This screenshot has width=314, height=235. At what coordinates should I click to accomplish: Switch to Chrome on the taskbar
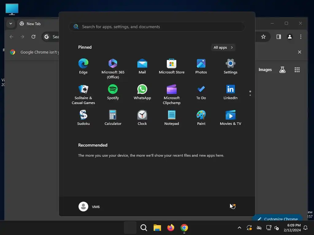pos(184,228)
